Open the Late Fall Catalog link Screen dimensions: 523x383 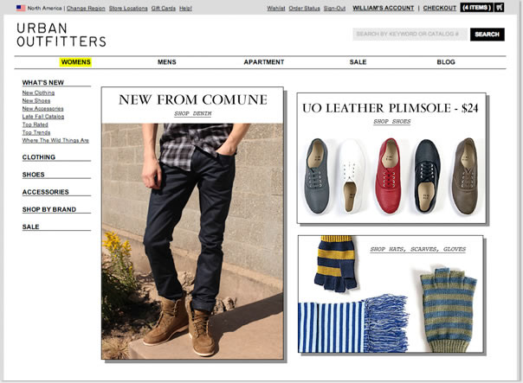pyautogui.click(x=43, y=117)
